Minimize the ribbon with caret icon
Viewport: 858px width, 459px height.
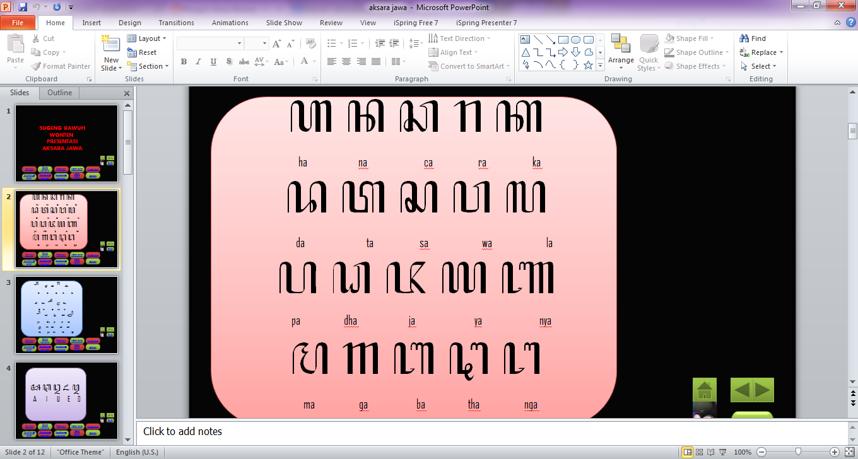tap(837, 23)
